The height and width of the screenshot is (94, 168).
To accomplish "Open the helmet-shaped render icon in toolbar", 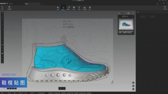I will pyautogui.click(x=85, y=8).
